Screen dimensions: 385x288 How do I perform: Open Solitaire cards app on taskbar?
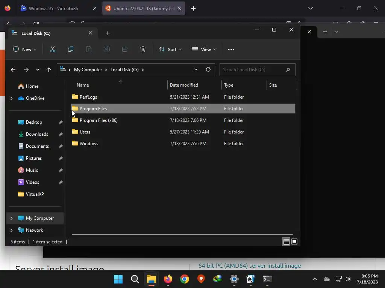coord(250,279)
